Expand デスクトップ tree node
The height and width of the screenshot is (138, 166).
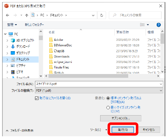click(7, 53)
